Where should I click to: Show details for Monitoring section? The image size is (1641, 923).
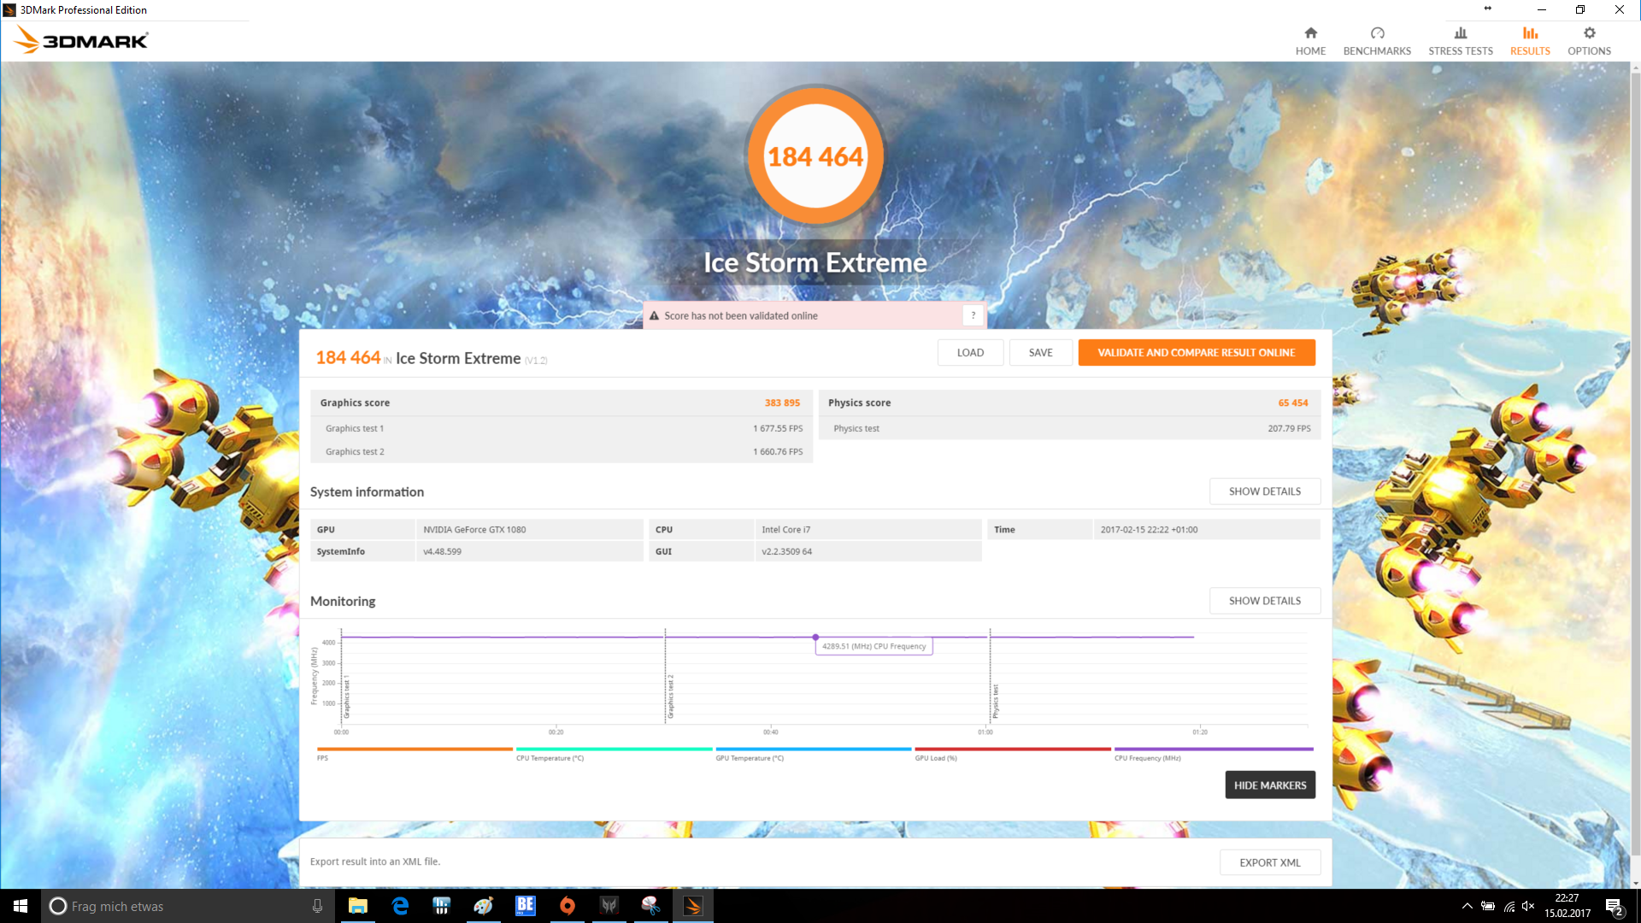(x=1264, y=601)
